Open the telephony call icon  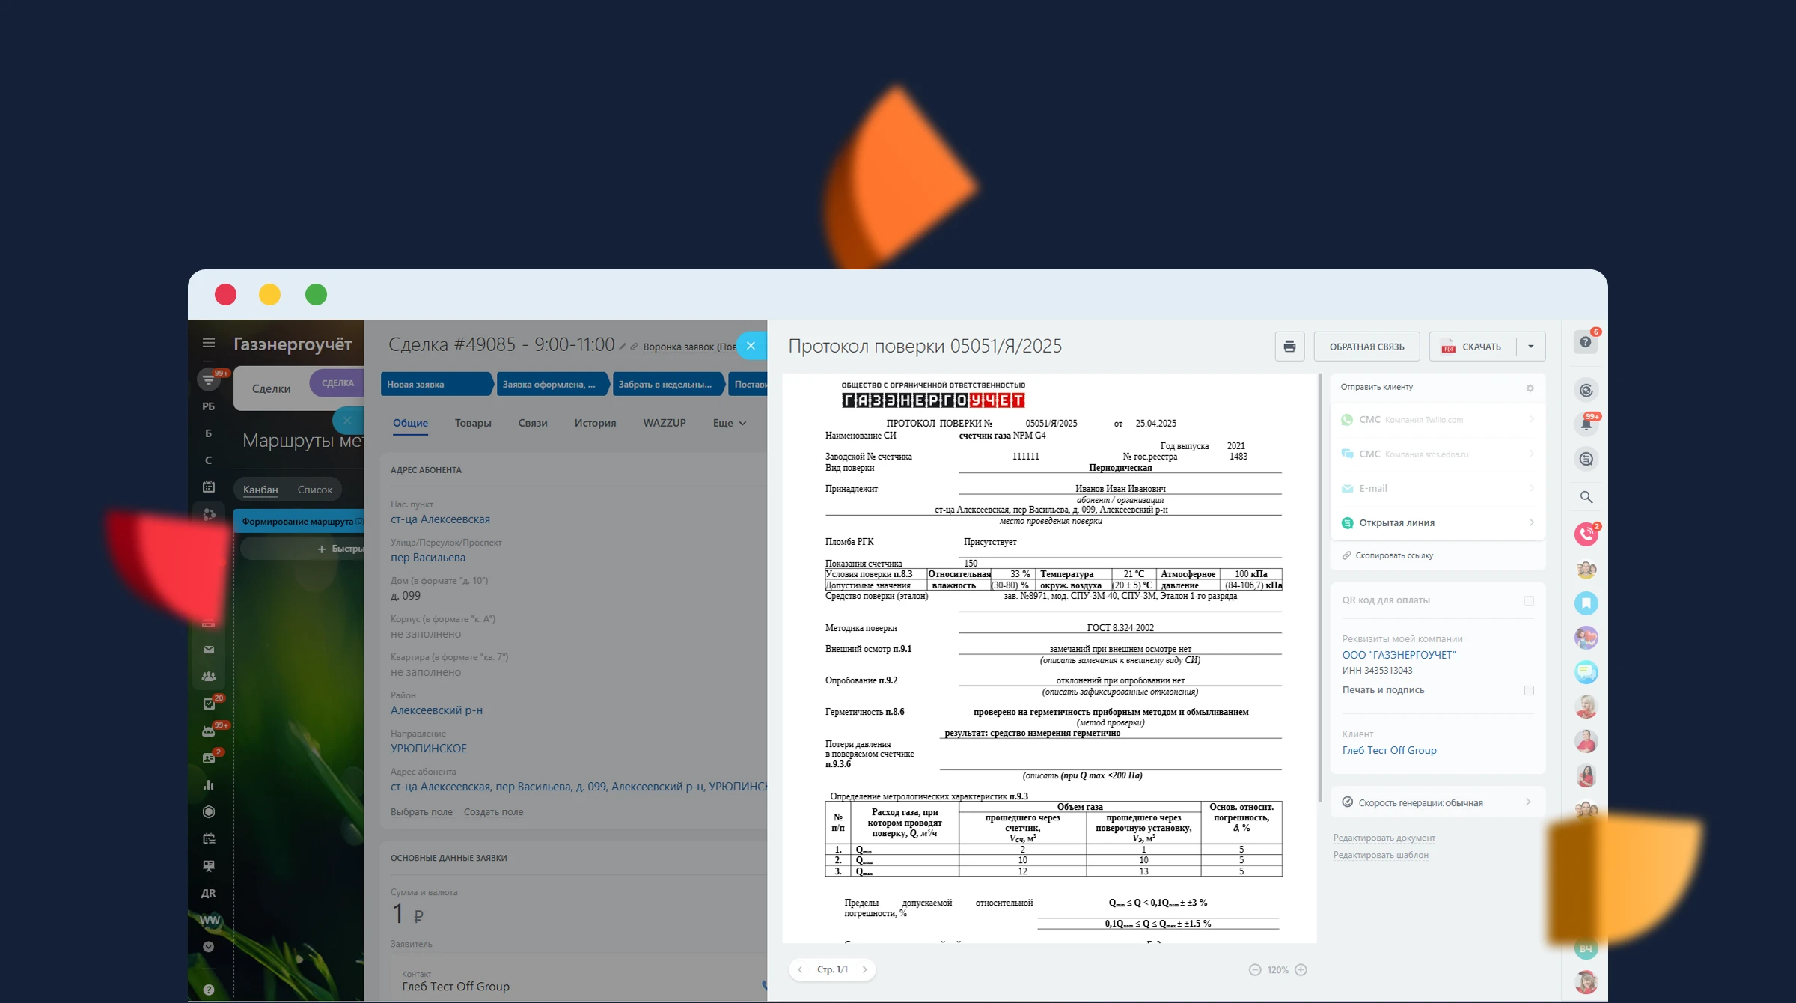pos(1586,534)
